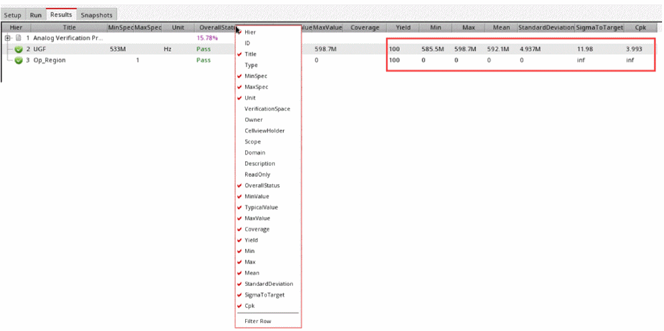Toggle the Unit column entry

click(268, 98)
